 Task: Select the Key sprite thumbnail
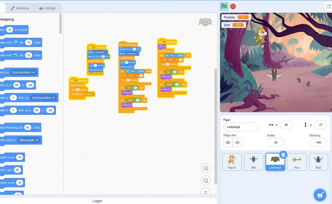[297, 162]
